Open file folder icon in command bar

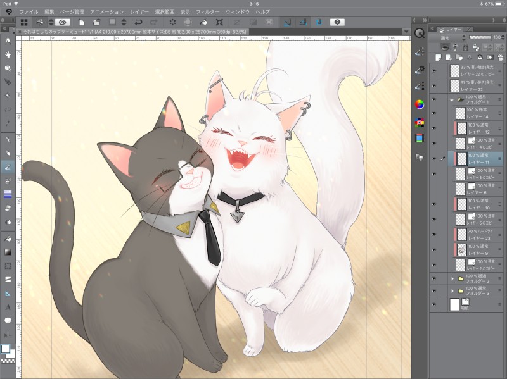click(96, 22)
